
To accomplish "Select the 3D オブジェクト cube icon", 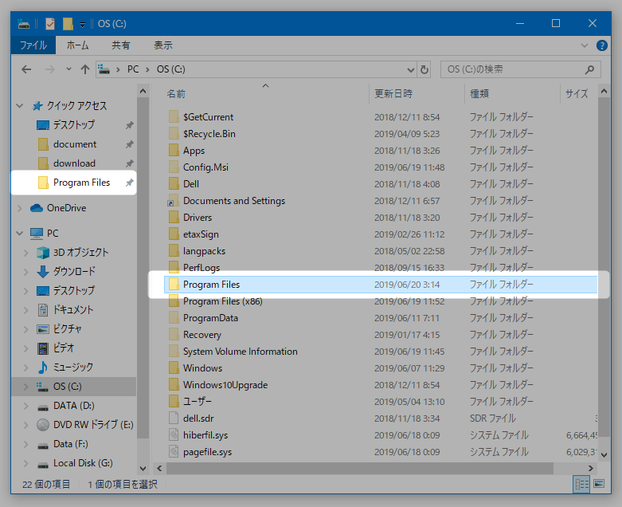I will coord(43,253).
